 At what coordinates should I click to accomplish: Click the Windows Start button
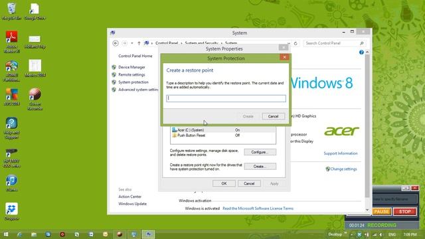6,234
